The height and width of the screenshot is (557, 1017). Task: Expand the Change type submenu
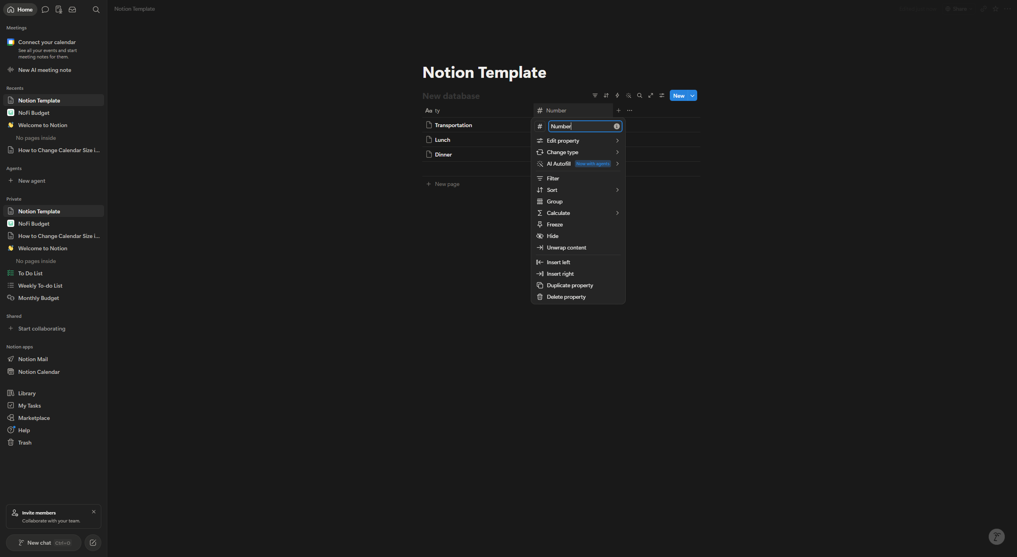[x=578, y=152]
